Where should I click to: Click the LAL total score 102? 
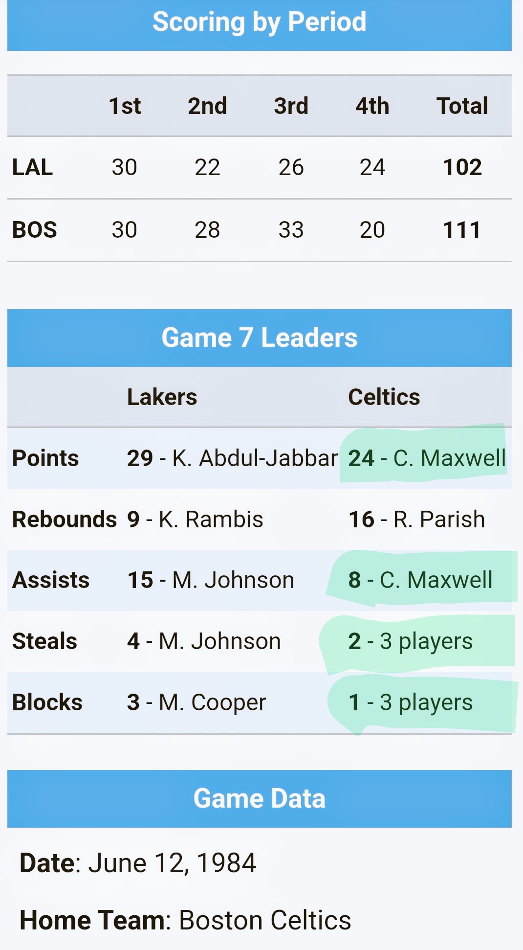(462, 167)
